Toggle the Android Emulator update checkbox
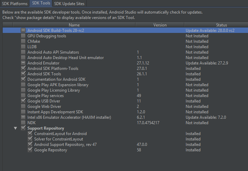This screenshot has width=248, height=171. tap(23, 63)
